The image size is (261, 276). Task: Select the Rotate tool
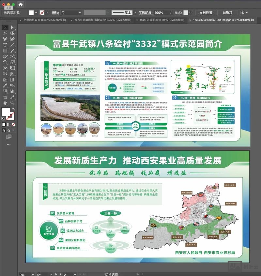point(5,62)
